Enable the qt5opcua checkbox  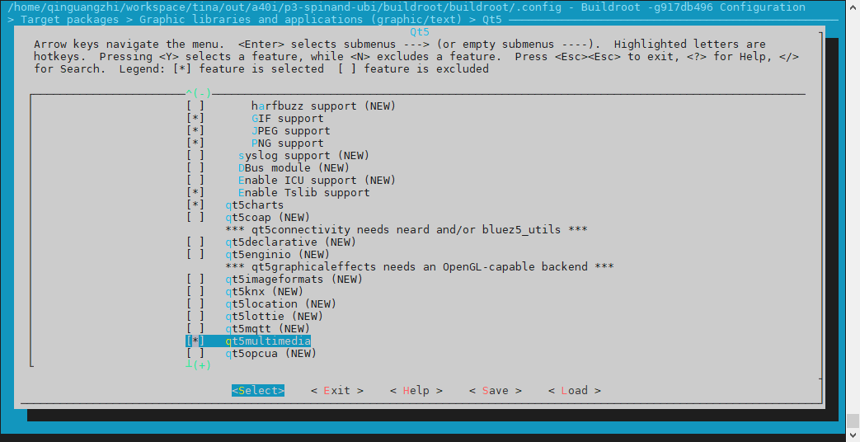195,354
